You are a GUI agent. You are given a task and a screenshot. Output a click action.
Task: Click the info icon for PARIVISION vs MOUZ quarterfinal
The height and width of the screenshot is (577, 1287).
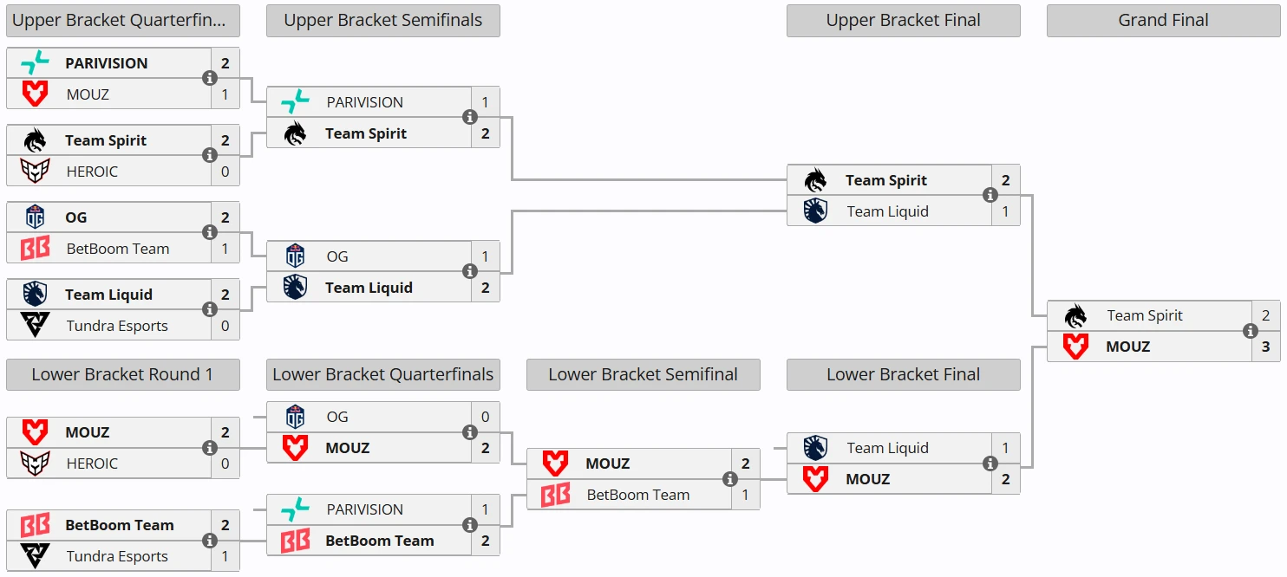click(x=210, y=78)
